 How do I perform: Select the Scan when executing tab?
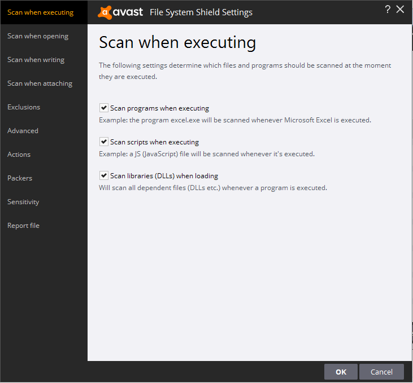point(40,12)
